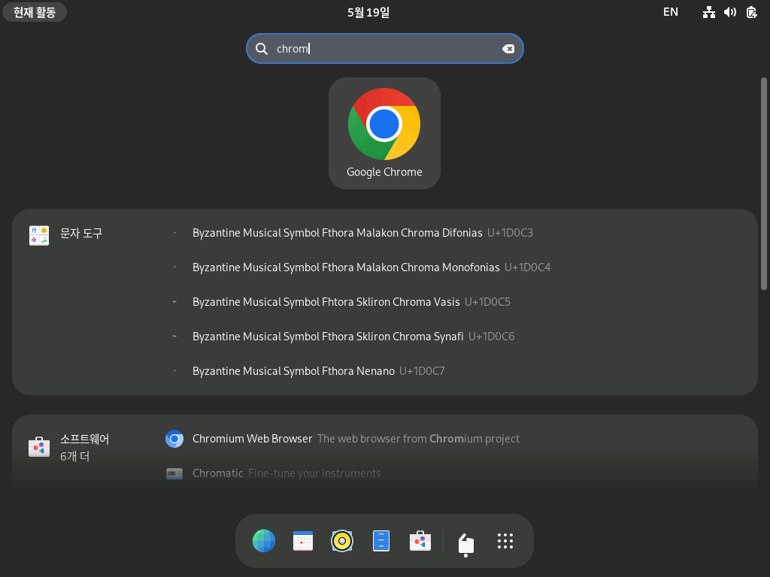Screen dimensions: 770x577
Task: Click the U+1D0C5 Chroma Vasis symbol glyph
Action: [174, 302]
